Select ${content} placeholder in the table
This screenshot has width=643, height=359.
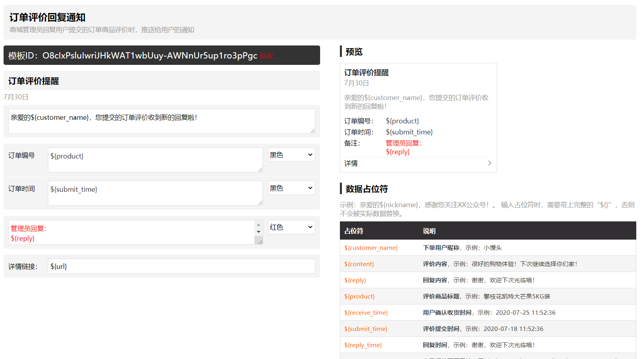tap(359, 264)
